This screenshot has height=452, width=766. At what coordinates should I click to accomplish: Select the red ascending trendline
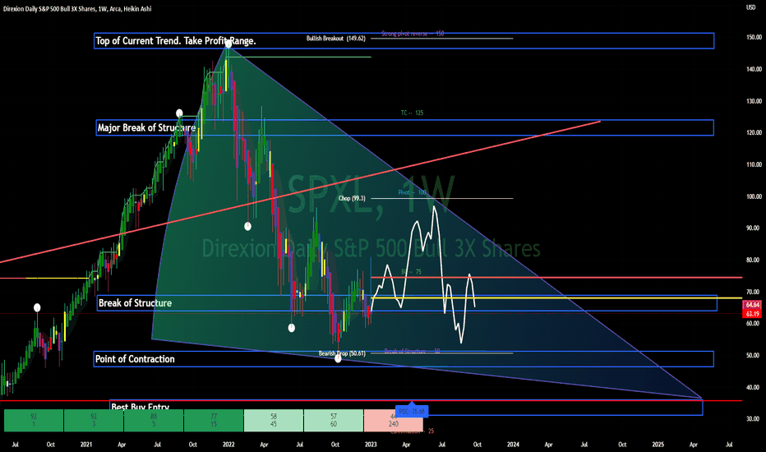pos(300,191)
